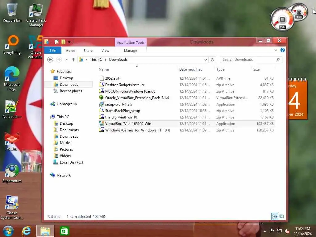Launch Supermium desktop shortcut
The width and height of the screenshot is (316, 237).
tap(12, 173)
